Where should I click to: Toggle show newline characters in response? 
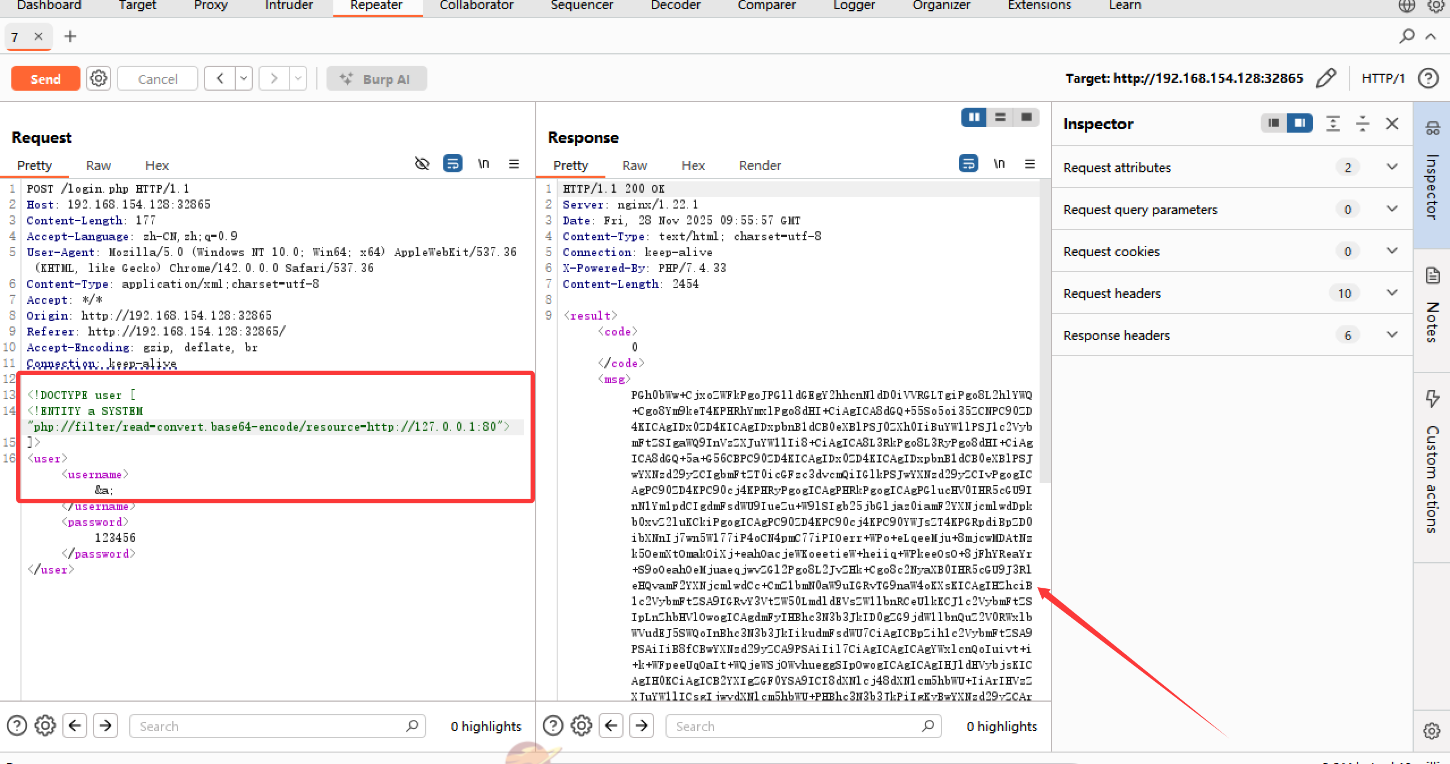pyautogui.click(x=999, y=164)
